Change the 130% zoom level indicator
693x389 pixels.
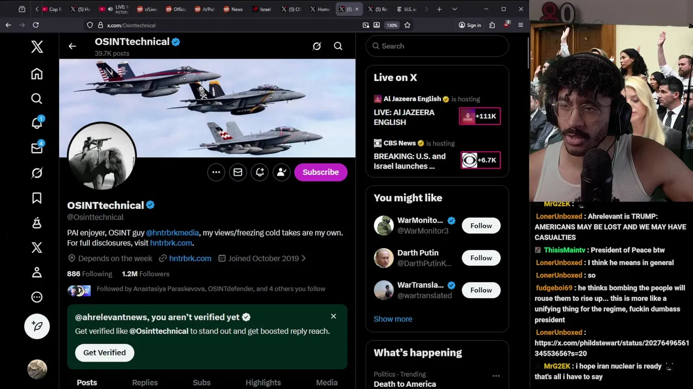point(392,25)
